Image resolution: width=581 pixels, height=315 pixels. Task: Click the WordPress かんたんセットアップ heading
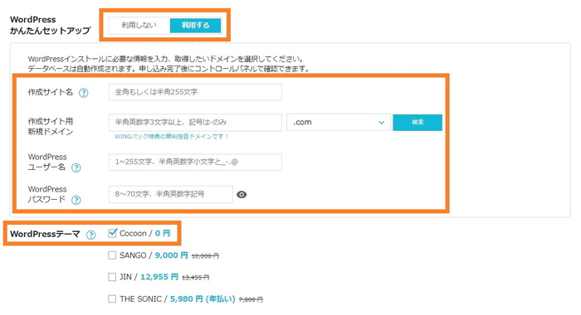pos(50,25)
